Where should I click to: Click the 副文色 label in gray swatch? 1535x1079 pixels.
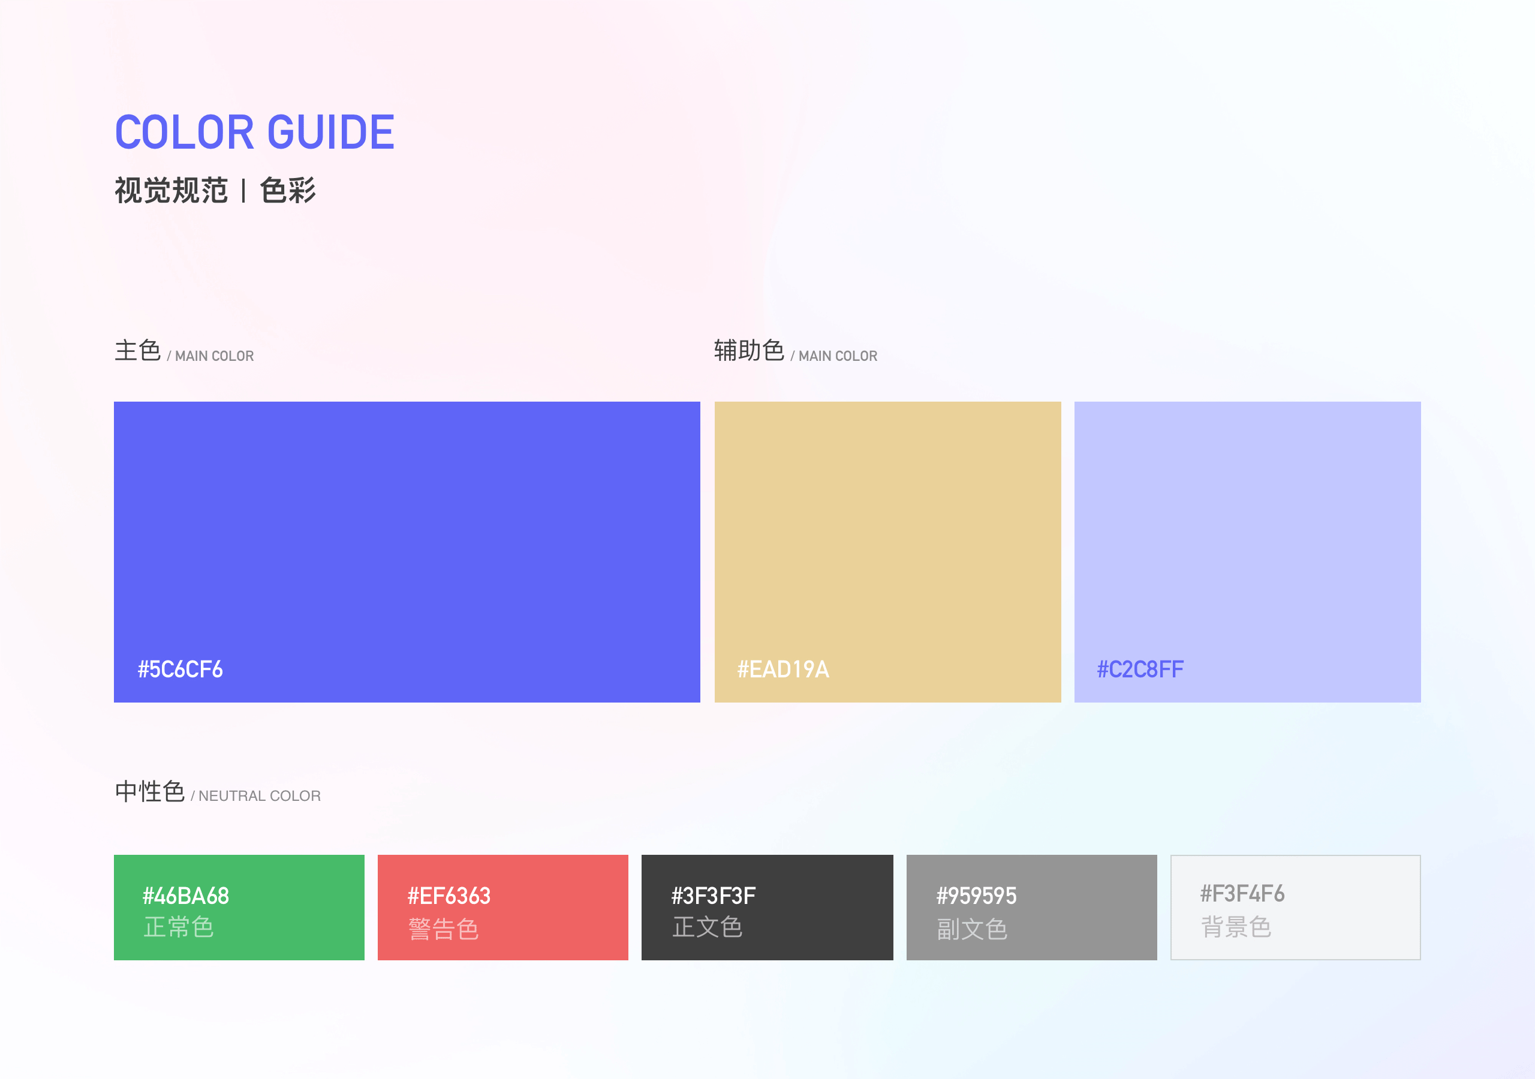971,929
